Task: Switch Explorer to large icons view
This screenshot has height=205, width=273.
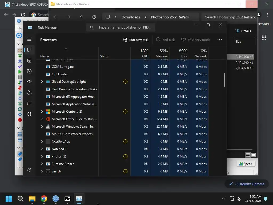Action: (x=254, y=155)
